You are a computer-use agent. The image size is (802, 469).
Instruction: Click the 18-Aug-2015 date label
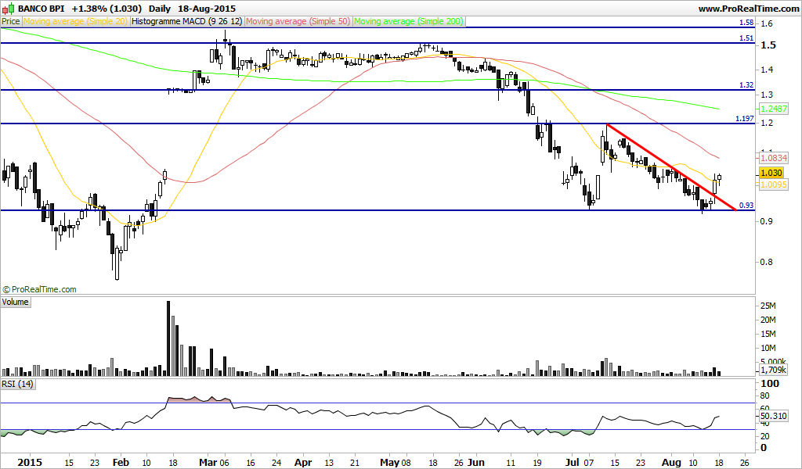(207, 9)
